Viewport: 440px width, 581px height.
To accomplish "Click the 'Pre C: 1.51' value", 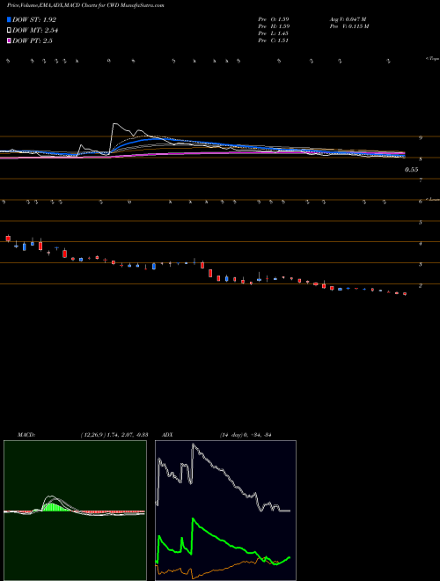I will pos(274,40).
